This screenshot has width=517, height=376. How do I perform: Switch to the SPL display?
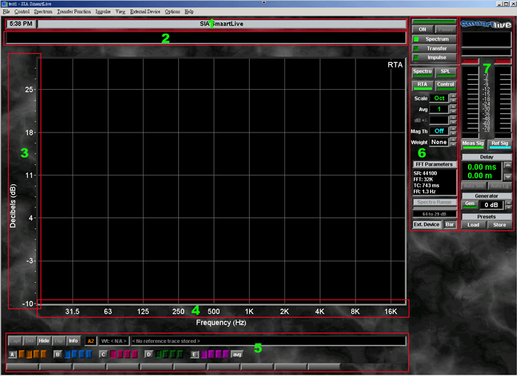click(445, 72)
